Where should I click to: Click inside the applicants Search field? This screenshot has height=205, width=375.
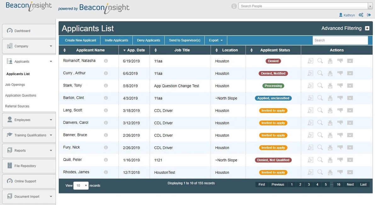340,40
